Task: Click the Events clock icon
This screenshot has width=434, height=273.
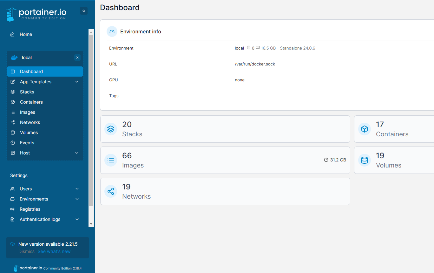Action: point(13,143)
